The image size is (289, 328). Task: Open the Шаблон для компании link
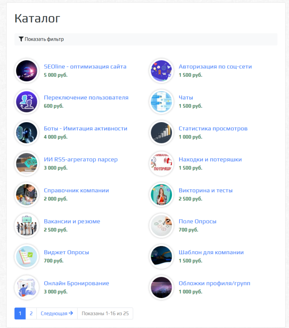click(211, 253)
